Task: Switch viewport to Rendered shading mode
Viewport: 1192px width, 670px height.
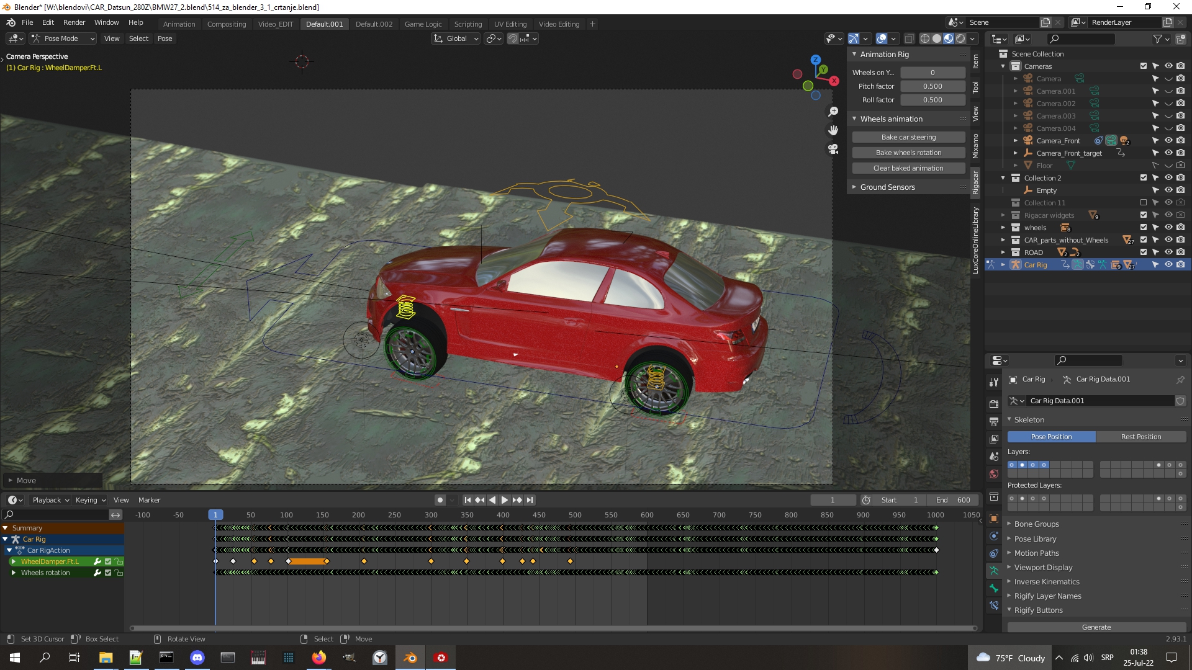Action: (x=960, y=38)
